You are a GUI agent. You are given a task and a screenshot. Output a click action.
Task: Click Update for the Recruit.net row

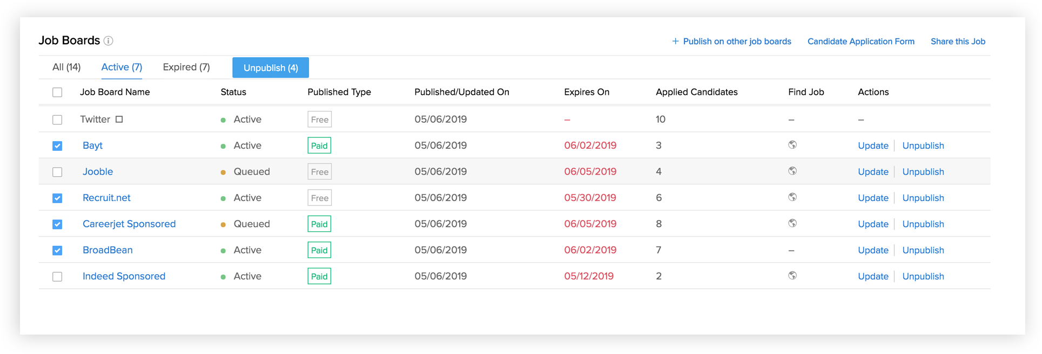pyautogui.click(x=873, y=198)
